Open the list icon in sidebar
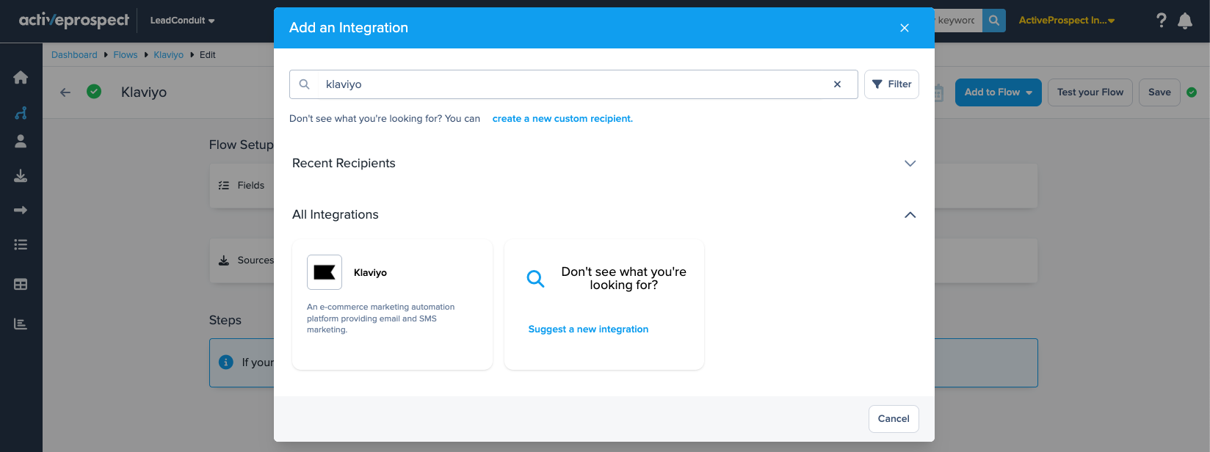1210x452 pixels. [x=21, y=245]
